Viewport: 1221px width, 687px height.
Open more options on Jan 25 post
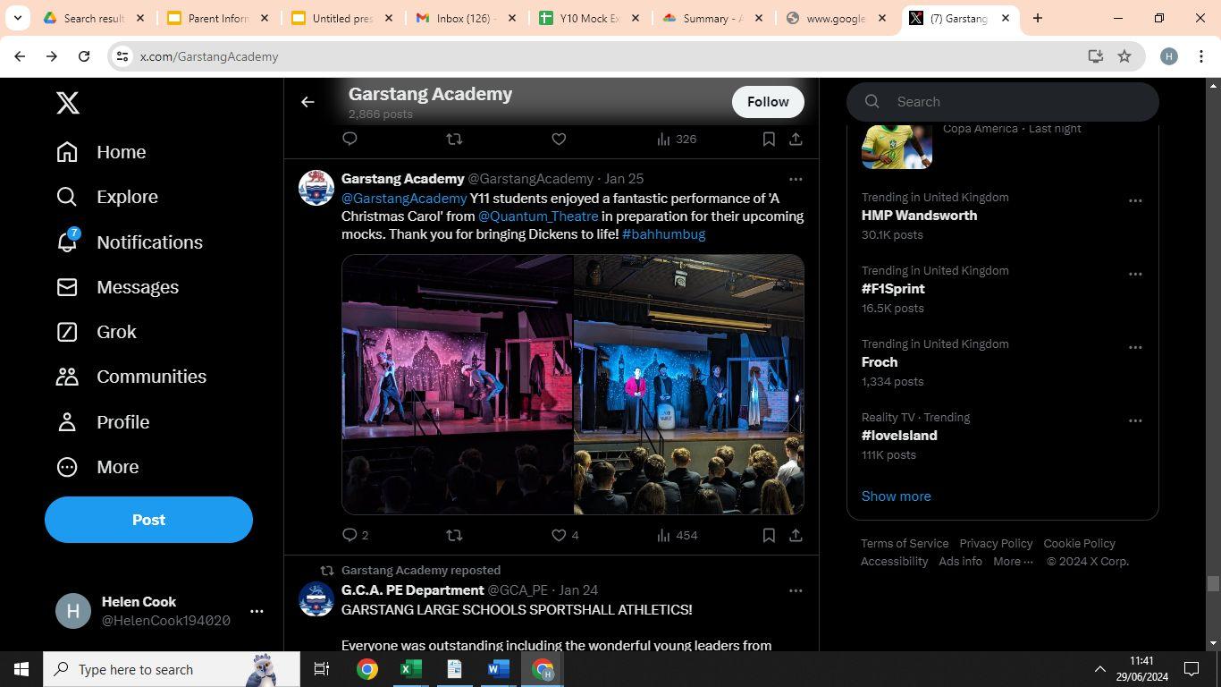(x=796, y=179)
